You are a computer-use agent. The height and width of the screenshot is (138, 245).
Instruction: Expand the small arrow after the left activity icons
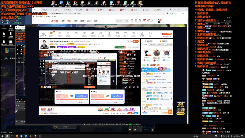(54, 109)
